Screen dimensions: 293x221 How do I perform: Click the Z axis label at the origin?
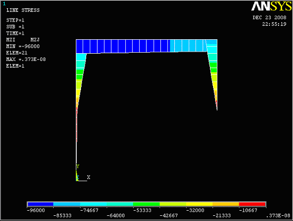[77, 178]
